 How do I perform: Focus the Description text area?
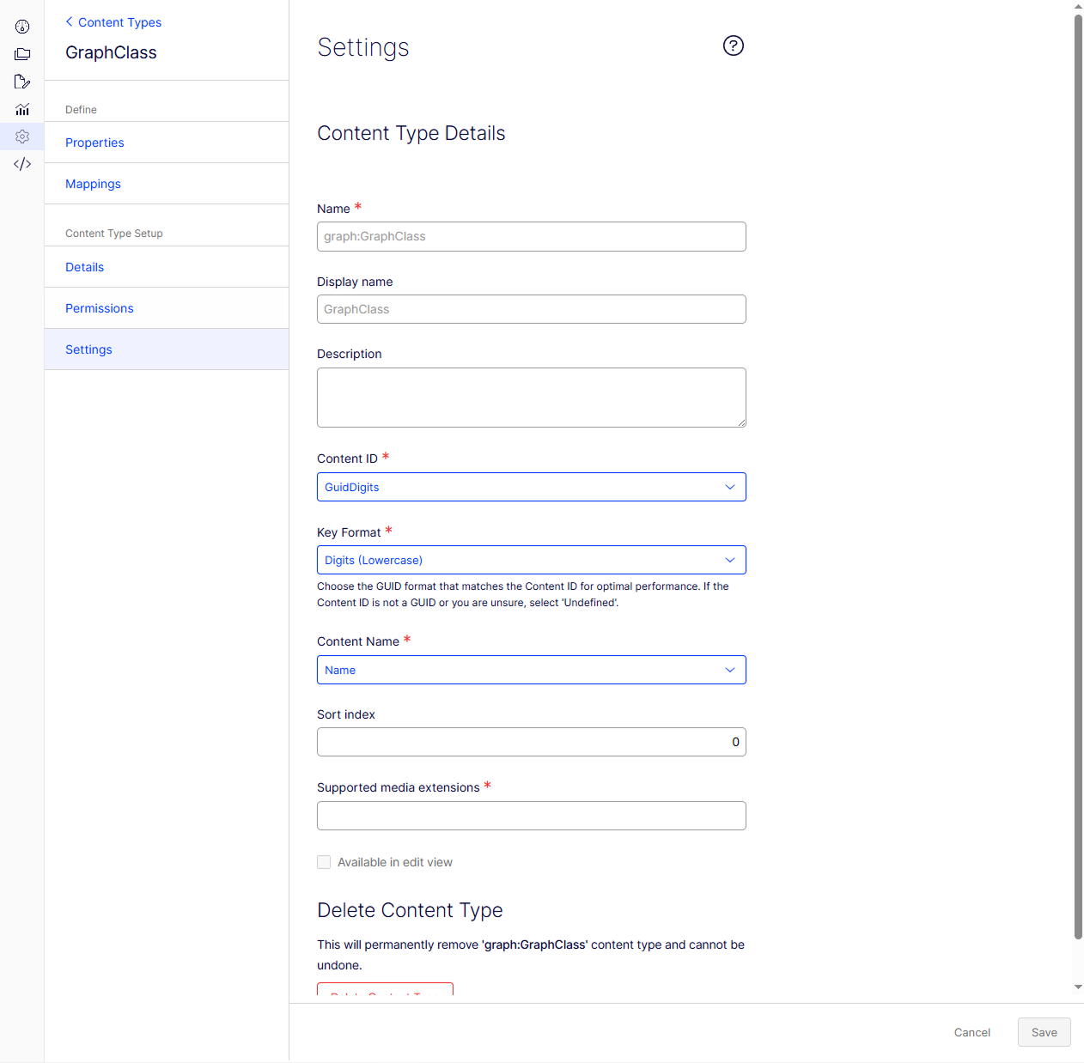531,397
